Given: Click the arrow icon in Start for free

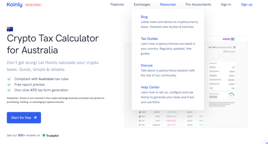Looking at the screenshot, I should [35, 117].
